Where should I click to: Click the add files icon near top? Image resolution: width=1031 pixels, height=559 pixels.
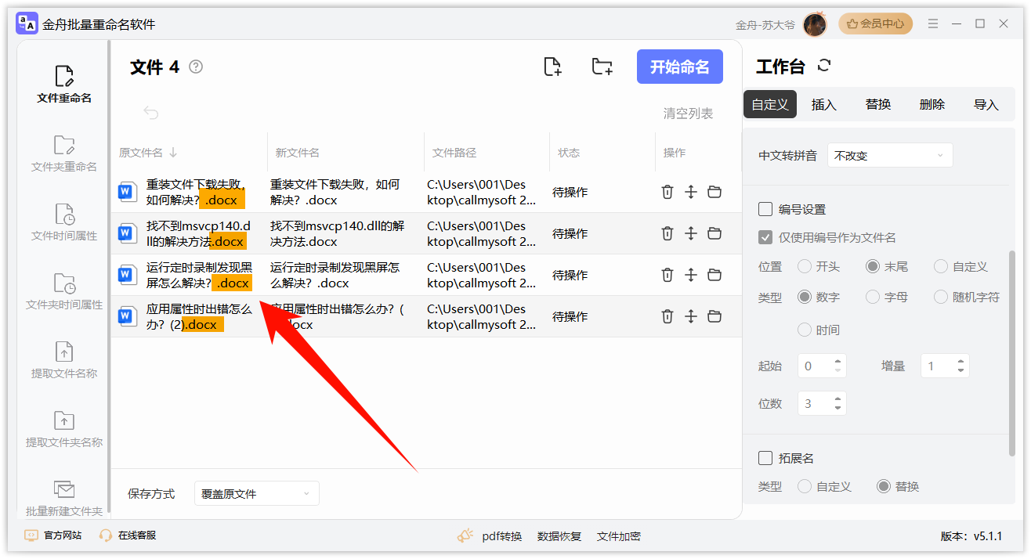click(x=552, y=67)
